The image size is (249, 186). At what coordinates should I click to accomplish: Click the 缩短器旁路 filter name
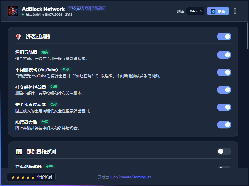[26, 122]
